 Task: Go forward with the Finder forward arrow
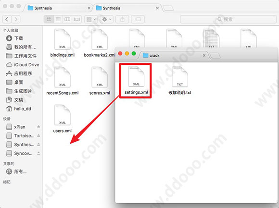(x=16, y=19)
